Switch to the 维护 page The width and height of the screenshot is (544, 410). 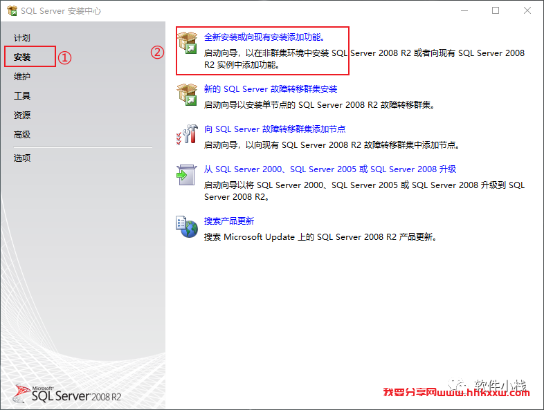pyautogui.click(x=22, y=76)
